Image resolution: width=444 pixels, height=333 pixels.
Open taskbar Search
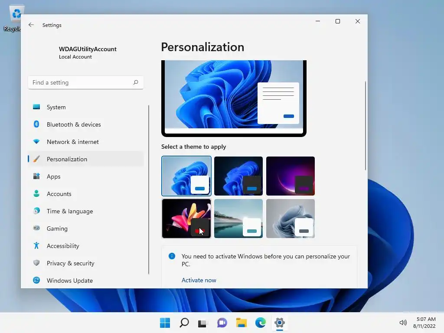pyautogui.click(x=184, y=323)
